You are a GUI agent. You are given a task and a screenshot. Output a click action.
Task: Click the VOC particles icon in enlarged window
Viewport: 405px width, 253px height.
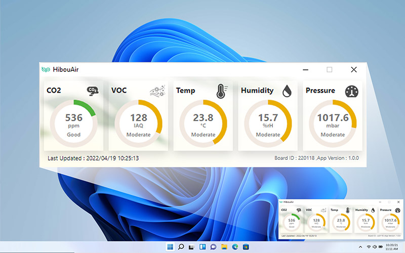point(157,91)
